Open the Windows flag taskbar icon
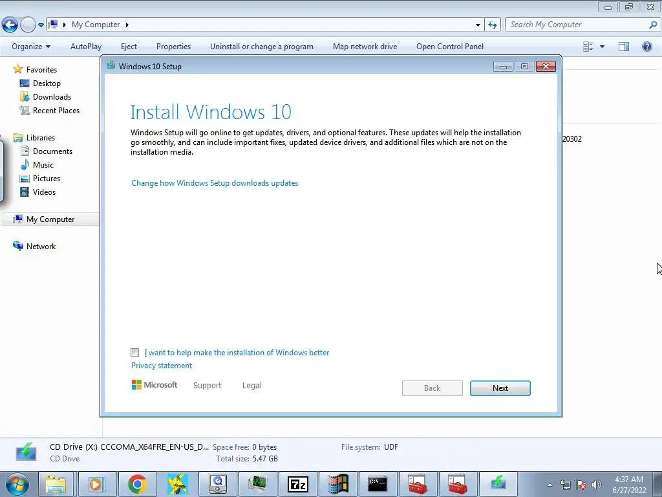 [x=337, y=484]
